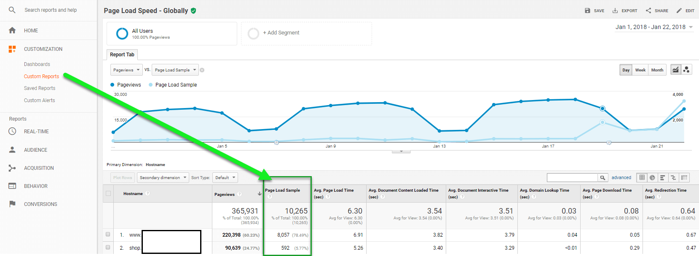Click the Add Segment box

point(306,33)
